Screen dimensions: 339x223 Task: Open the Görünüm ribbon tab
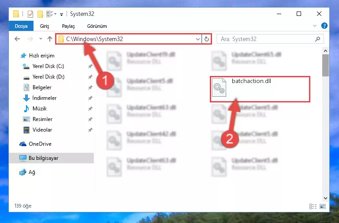pyautogui.click(x=97, y=26)
